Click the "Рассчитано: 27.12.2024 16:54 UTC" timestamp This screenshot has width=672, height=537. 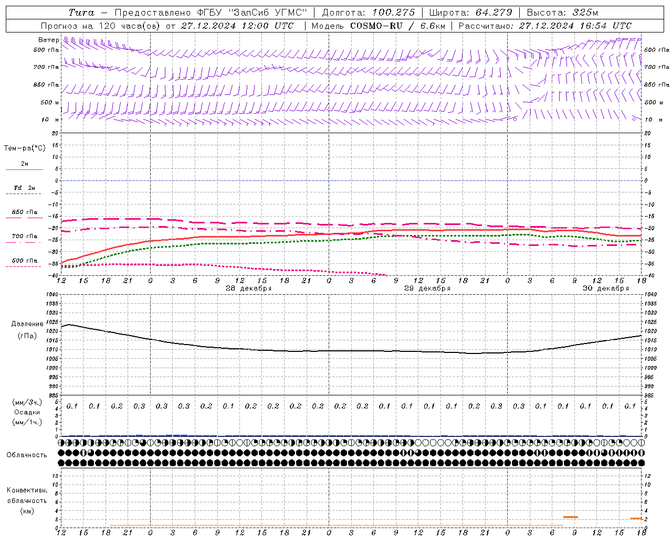click(x=545, y=26)
